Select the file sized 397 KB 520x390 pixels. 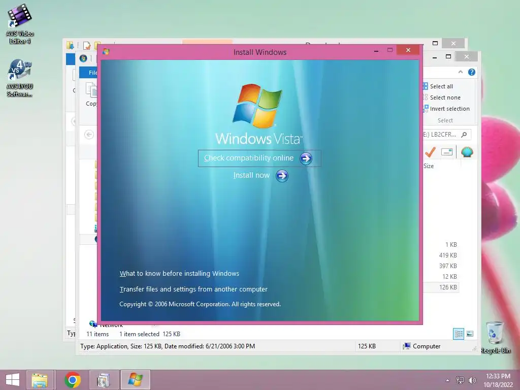tap(448, 266)
